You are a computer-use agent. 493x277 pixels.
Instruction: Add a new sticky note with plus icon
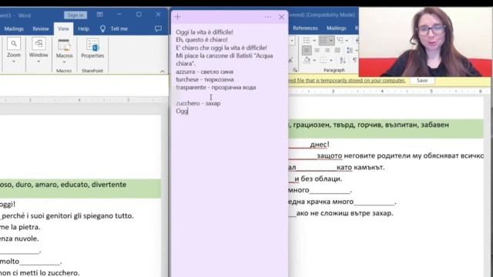point(178,17)
